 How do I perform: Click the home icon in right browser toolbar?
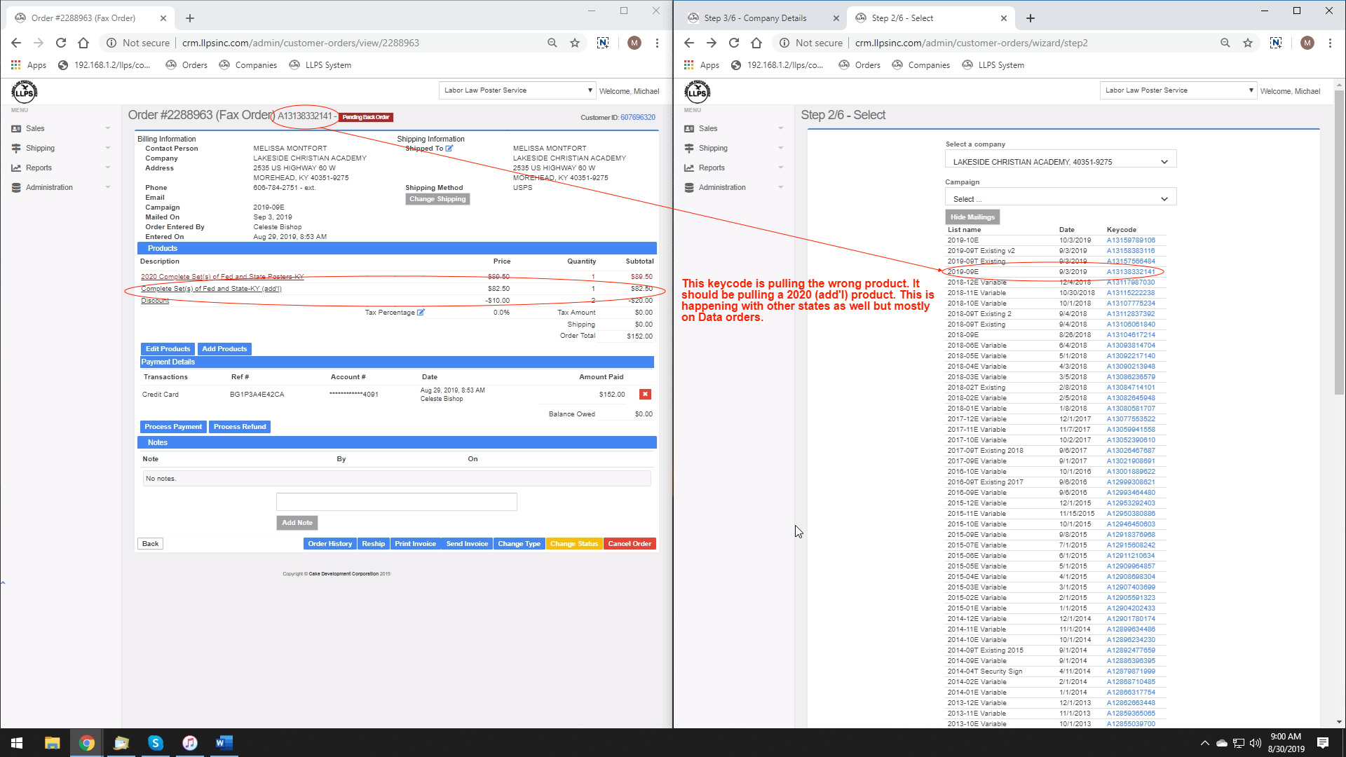click(x=756, y=43)
